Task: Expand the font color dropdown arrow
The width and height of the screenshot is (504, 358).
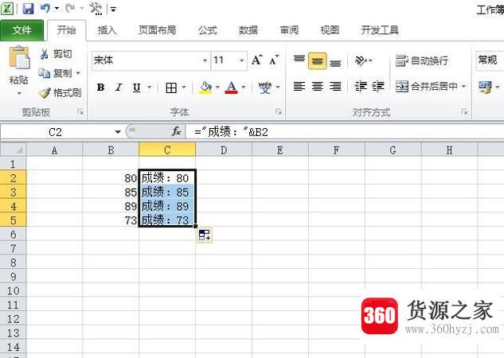Action: [244, 88]
